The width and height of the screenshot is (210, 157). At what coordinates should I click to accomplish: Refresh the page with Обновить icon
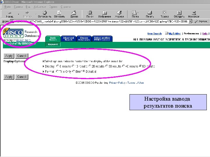[x=59, y=13]
